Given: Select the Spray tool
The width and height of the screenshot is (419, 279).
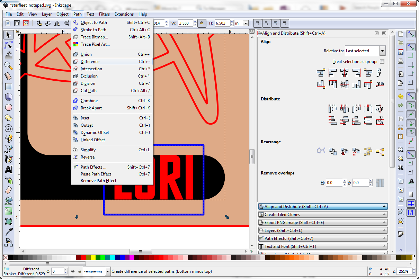Looking at the screenshot, I should 9,180.
